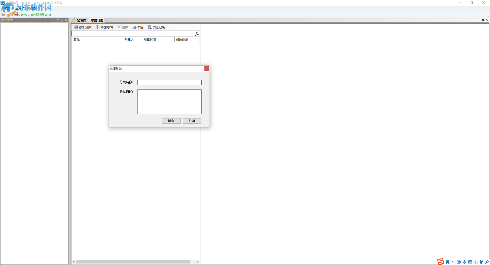
Task: Open the 设置(S) menu
Action: (x=7, y=8)
